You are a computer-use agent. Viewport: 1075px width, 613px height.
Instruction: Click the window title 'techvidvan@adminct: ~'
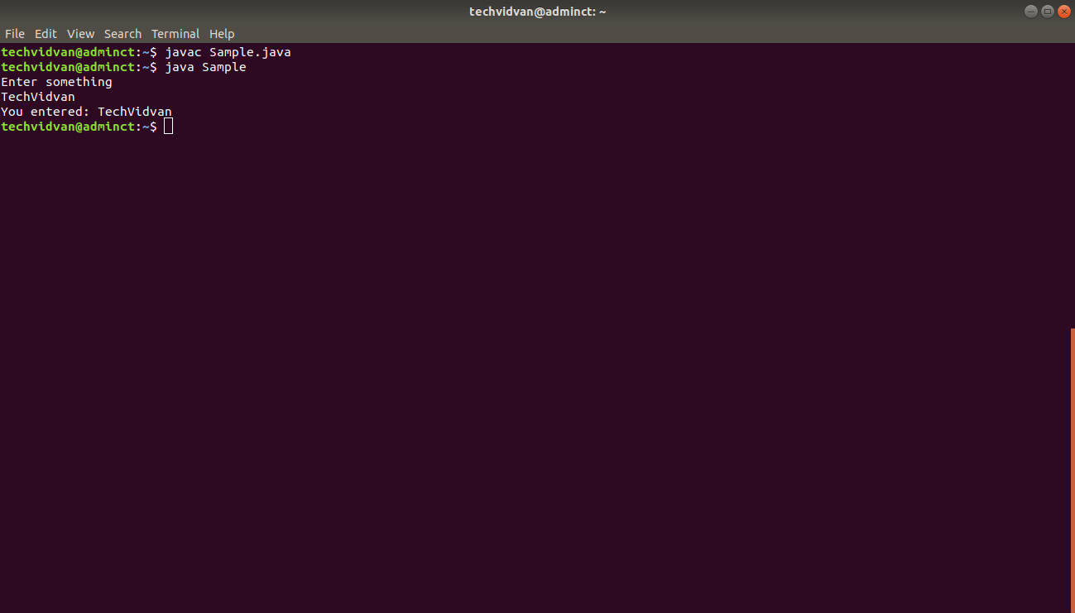pyautogui.click(x=538, y=12)
